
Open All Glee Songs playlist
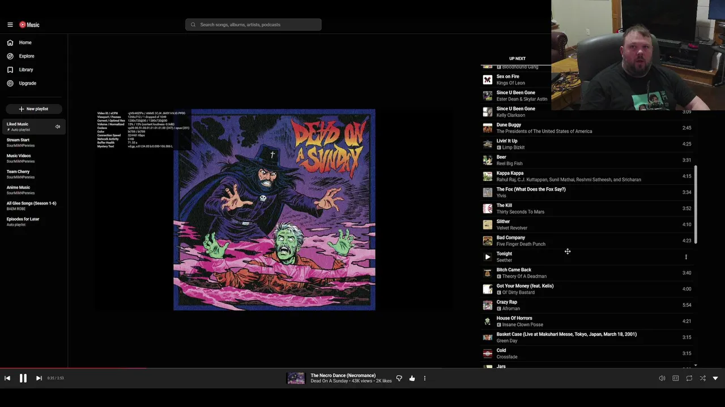point(34,206)
